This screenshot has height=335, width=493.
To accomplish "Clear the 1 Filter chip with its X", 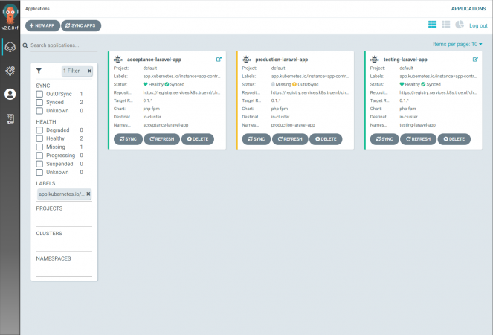I will point(89,71).
